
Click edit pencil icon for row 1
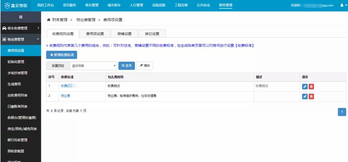click(305, 86)
